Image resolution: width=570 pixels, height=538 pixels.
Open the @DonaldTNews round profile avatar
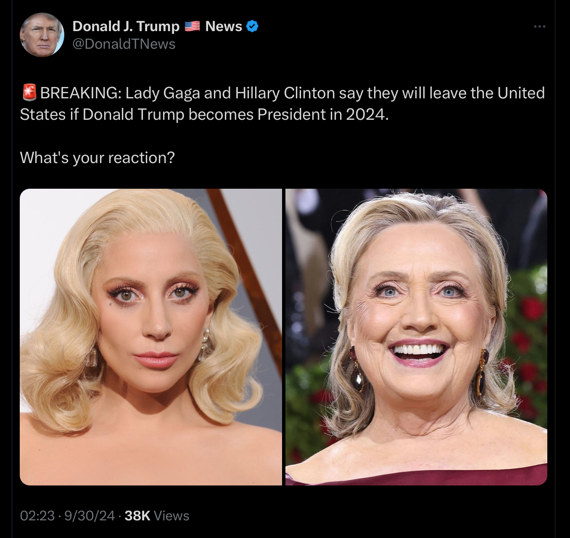click(x=42, y=35)
